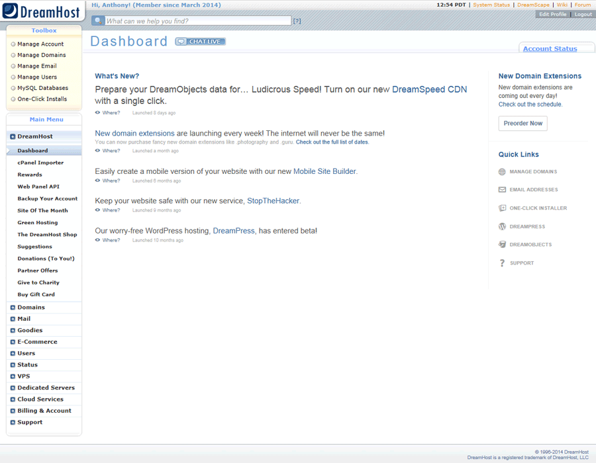The height and width of the screenshot is (463, 596).
Task: Open Site Of The Month item
Action: (42, 210)
